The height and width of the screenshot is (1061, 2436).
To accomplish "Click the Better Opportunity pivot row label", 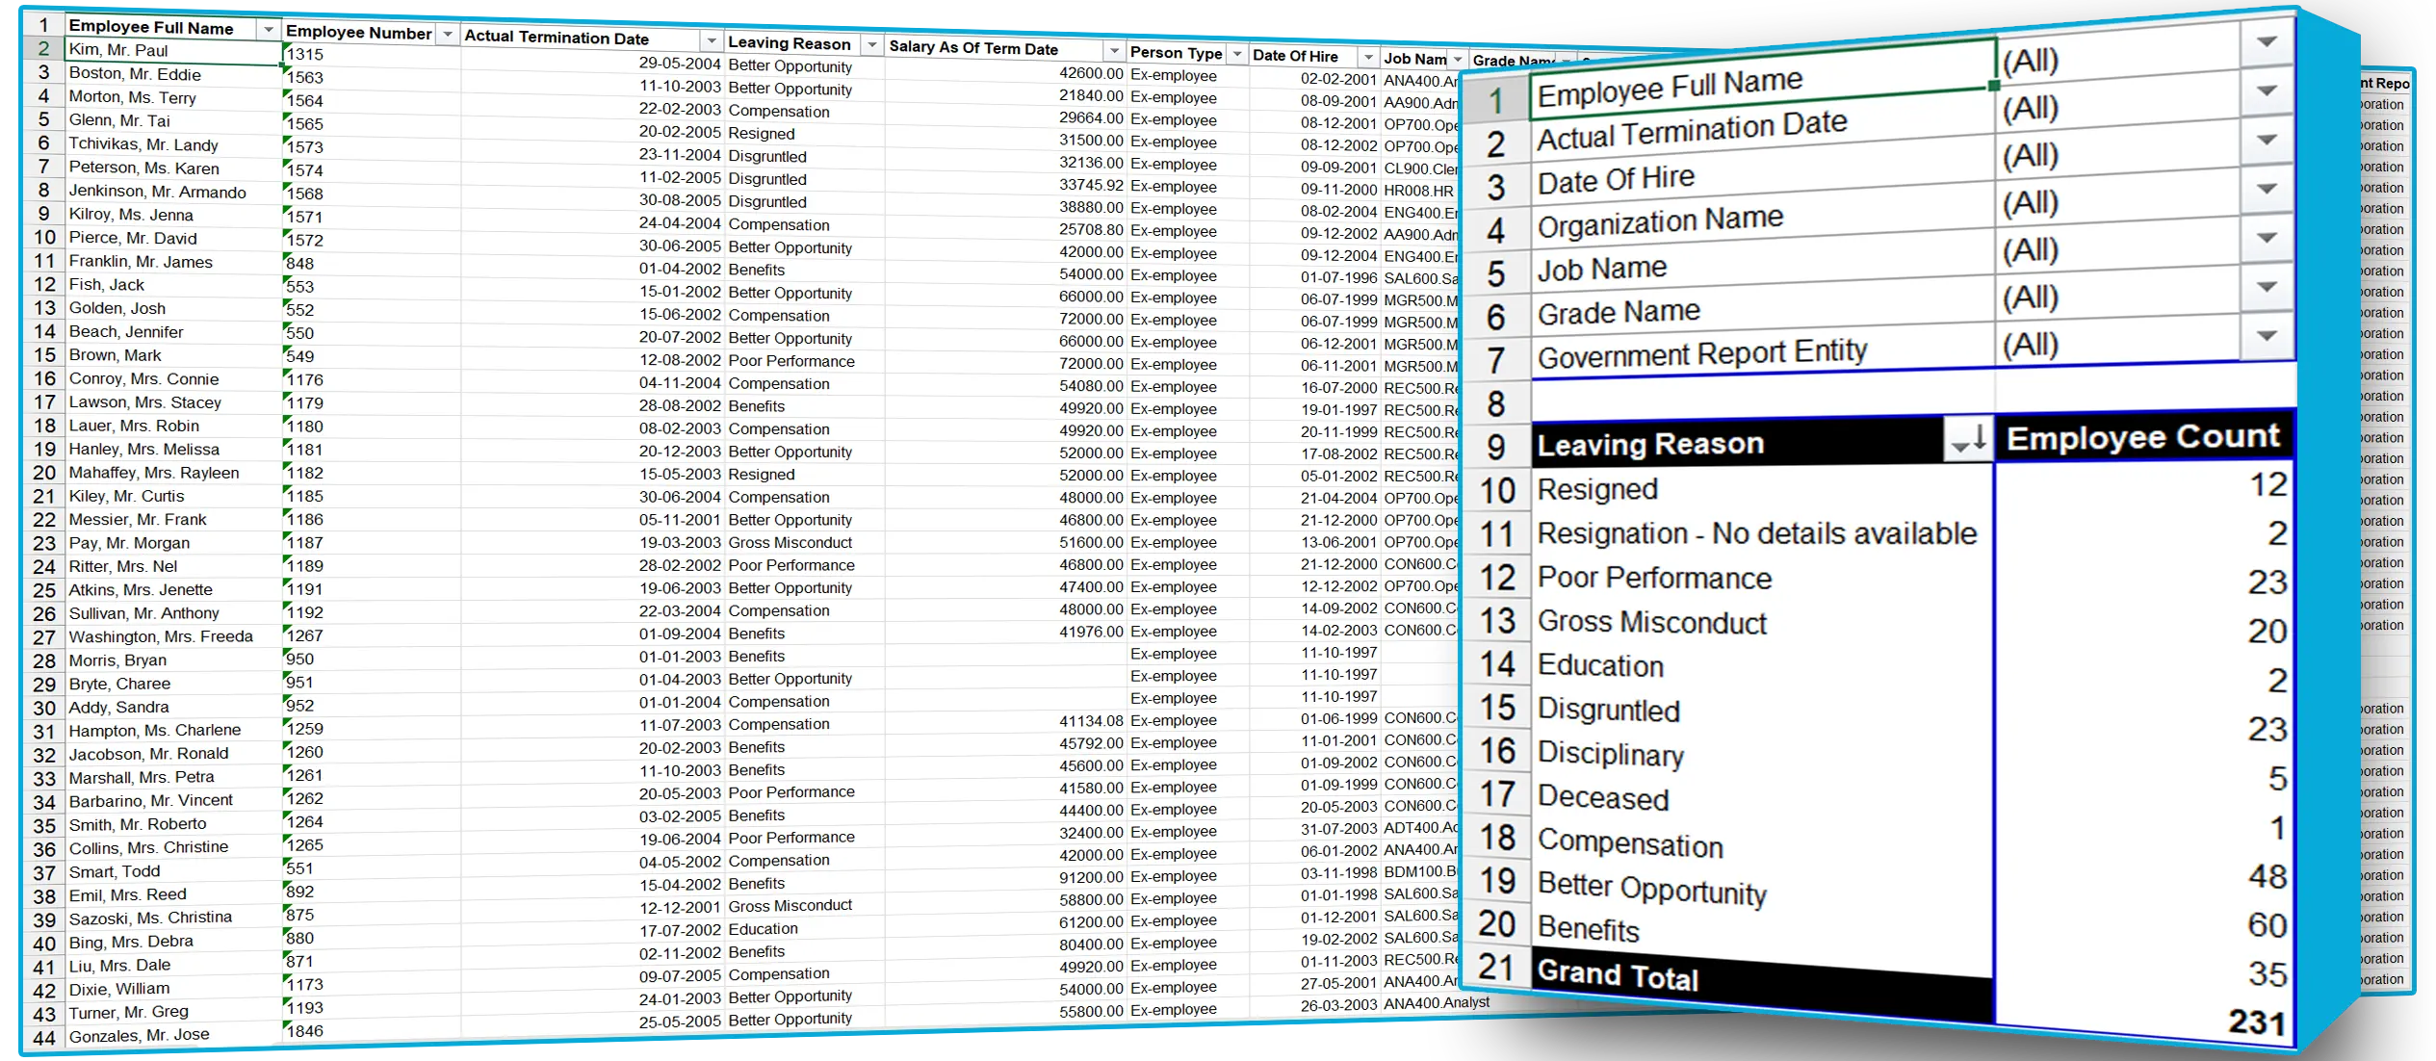I will click(1651, 889).
